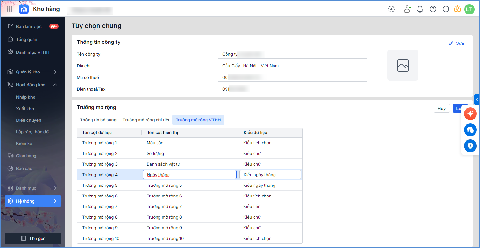Click the Hủy button

[442, 108]
